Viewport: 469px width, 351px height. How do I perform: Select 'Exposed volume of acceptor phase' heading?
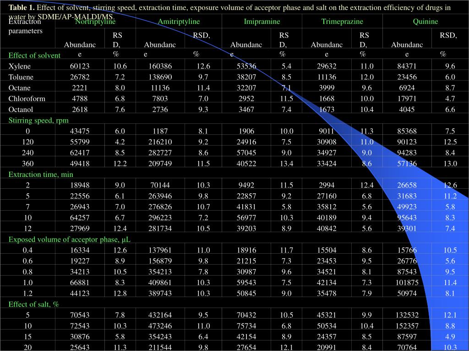point(70,239)
